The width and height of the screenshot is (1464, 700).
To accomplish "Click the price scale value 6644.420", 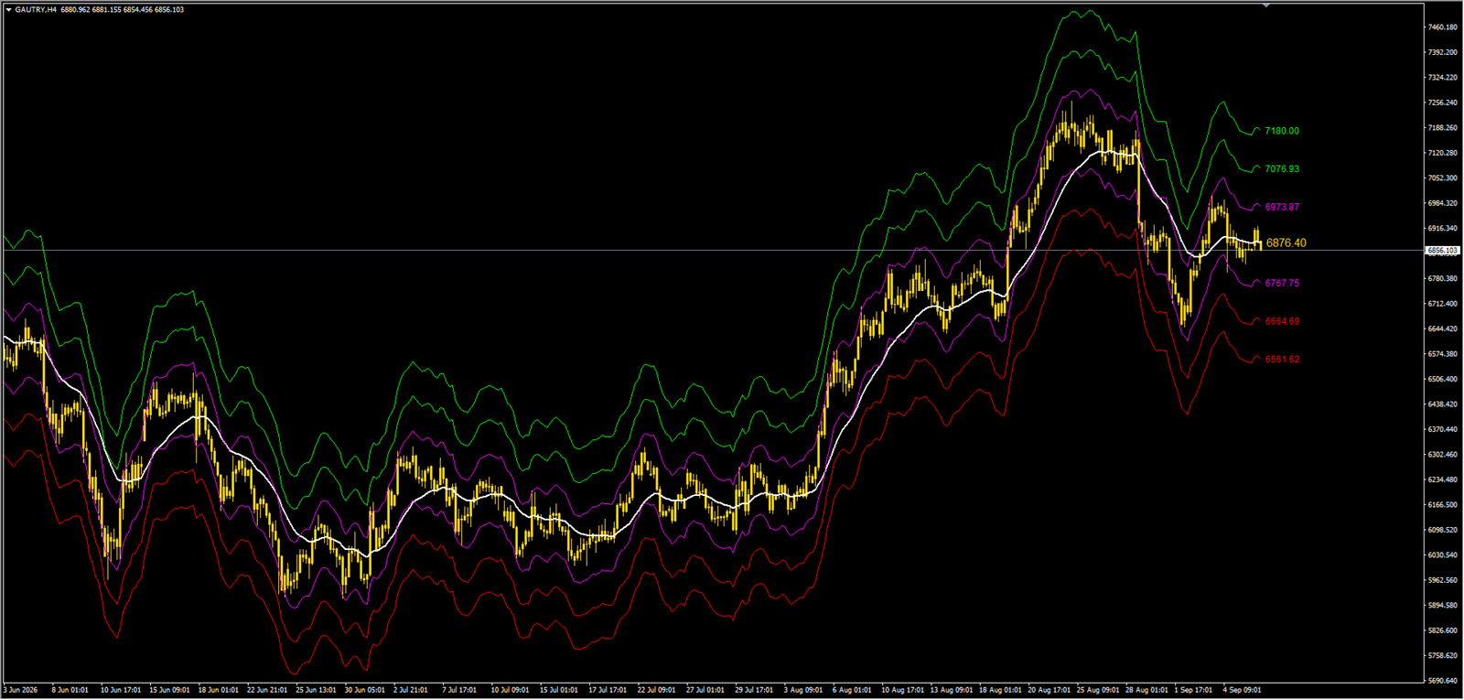I will [x=1442, y=328].
